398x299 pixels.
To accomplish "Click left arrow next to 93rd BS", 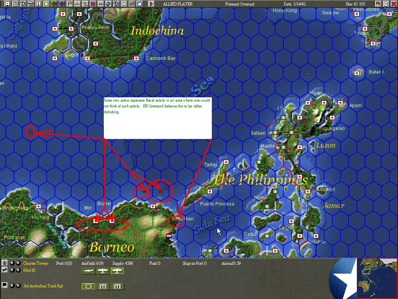I will click(x=12, y=270).
